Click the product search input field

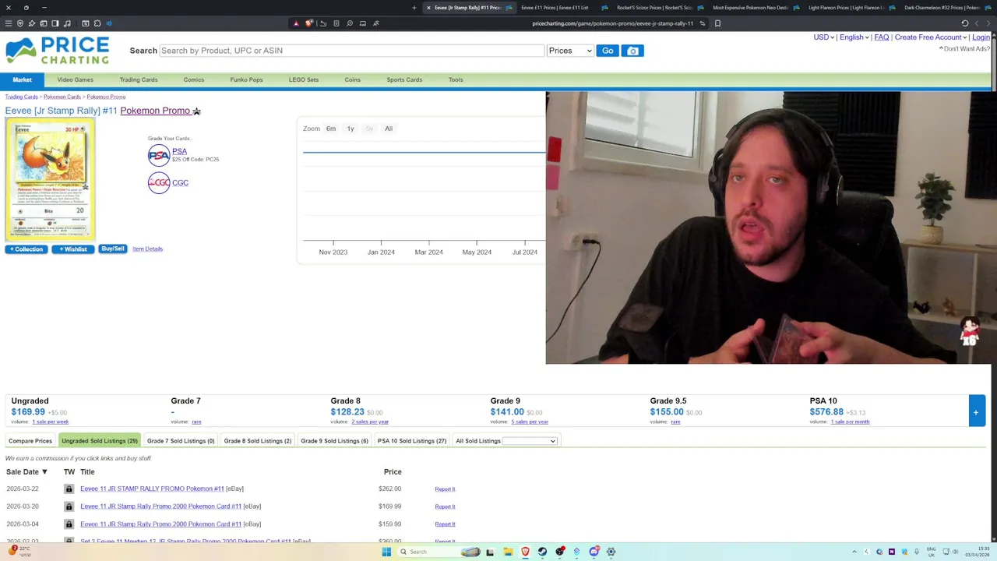pyautogui.click(x=351, y=51)
